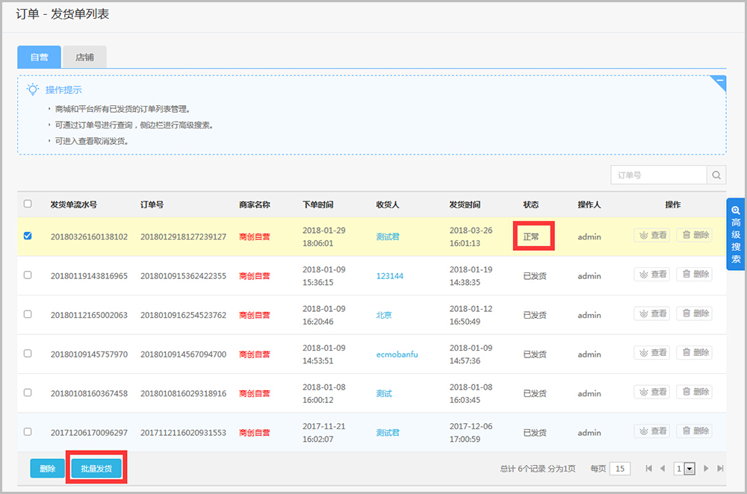View order 20180119143816965 with 查看
The height and width of the screenshot is (494, 747).
coord(651,274)
